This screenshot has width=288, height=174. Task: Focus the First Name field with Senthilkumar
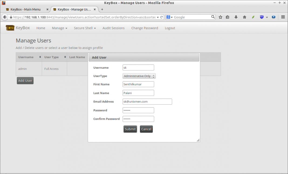click(x=138, y=84)
